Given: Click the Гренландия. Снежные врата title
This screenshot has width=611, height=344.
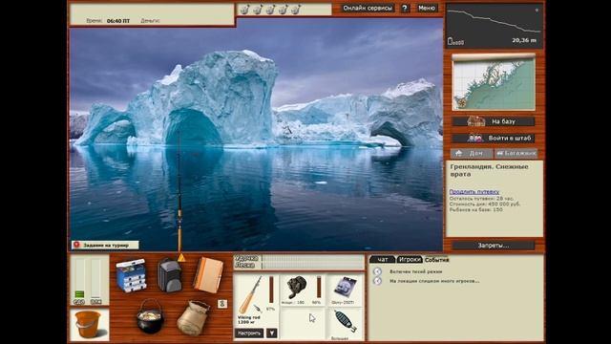Looking at the screenshot, I should tap(489, 170).
